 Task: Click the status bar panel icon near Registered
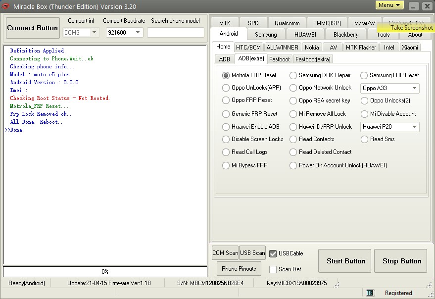[x=369, y=293]
